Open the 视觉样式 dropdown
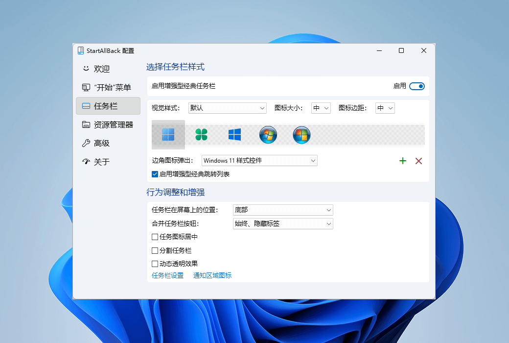Viewport: 509px width, 343px height. pyautogui.click(x=227, y=108)
